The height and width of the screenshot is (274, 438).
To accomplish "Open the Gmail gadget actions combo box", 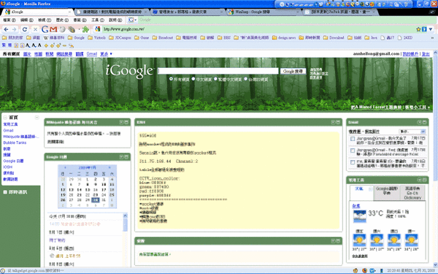I will click(412, 132).
